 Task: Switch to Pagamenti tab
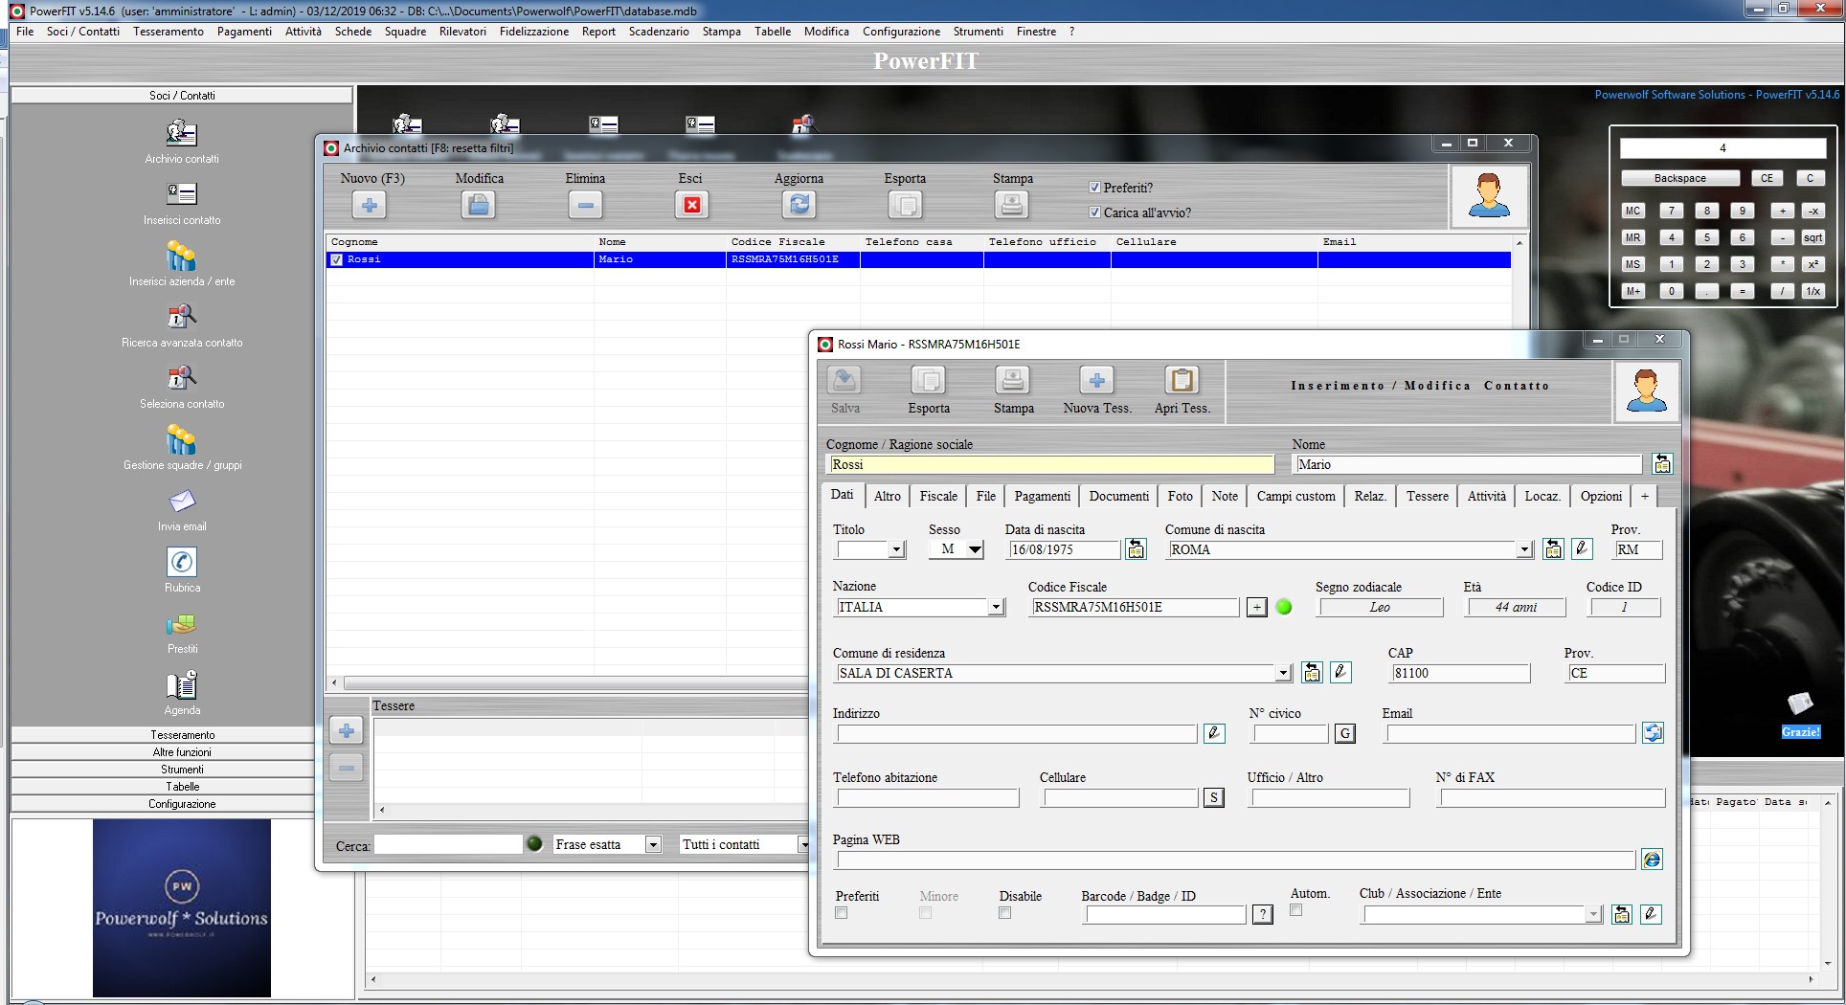tap(1043, 496)
